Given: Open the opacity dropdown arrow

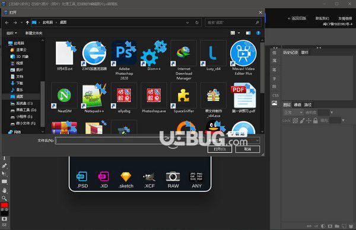Looking at the screenshot, I should click(x=332, y=113).
